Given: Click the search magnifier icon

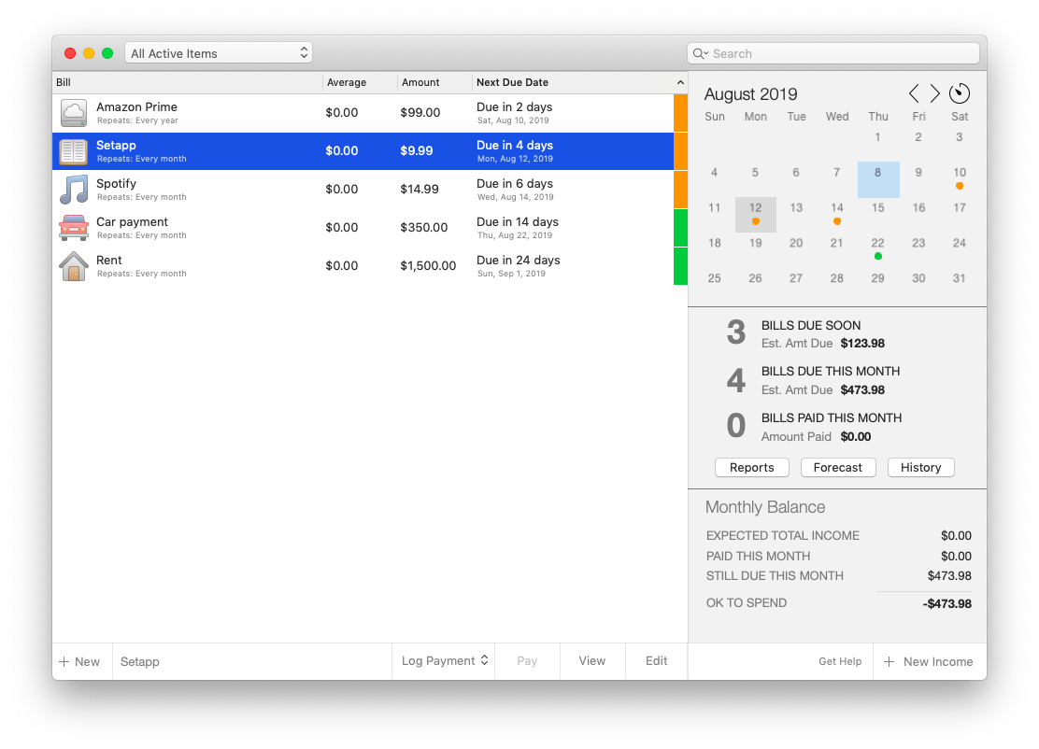Looking at the screenshot, I should coord(700,53).
